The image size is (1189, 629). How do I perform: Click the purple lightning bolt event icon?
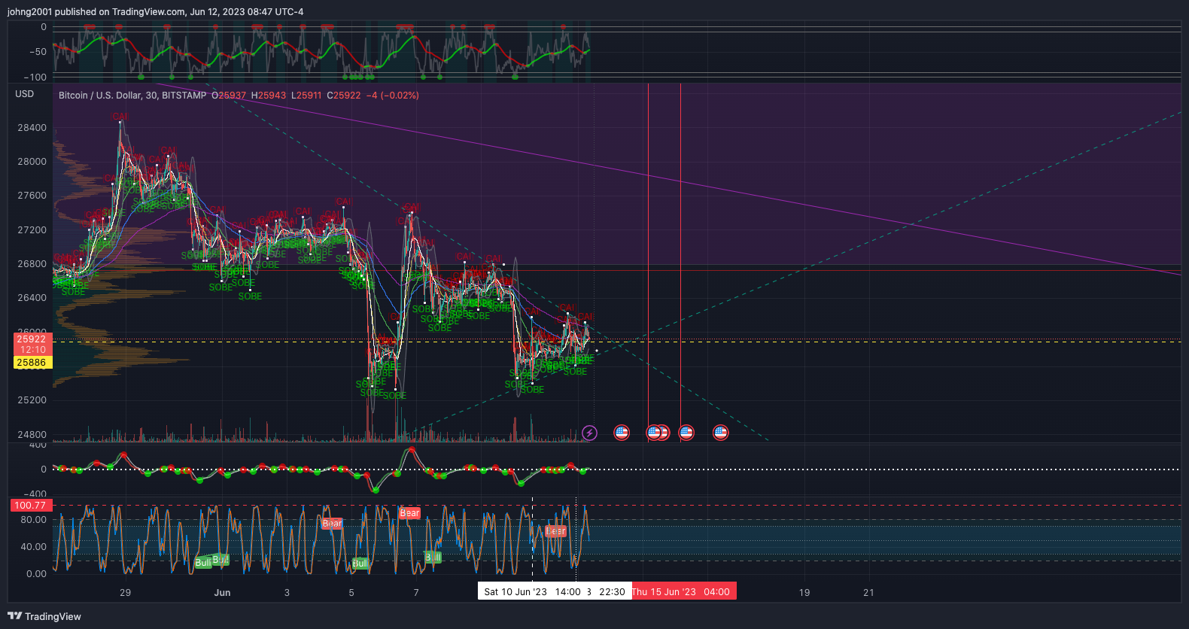[589, 433]
